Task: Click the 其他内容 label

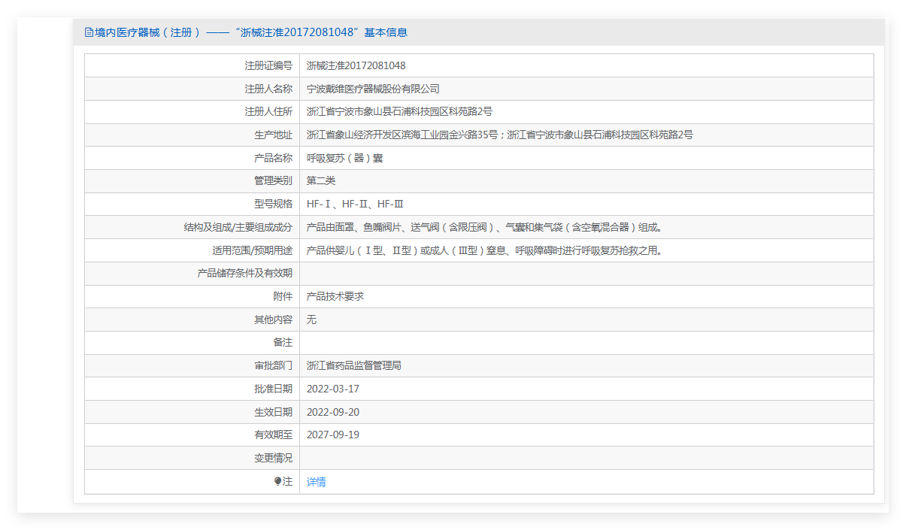Action: click(x=274, y=320)
